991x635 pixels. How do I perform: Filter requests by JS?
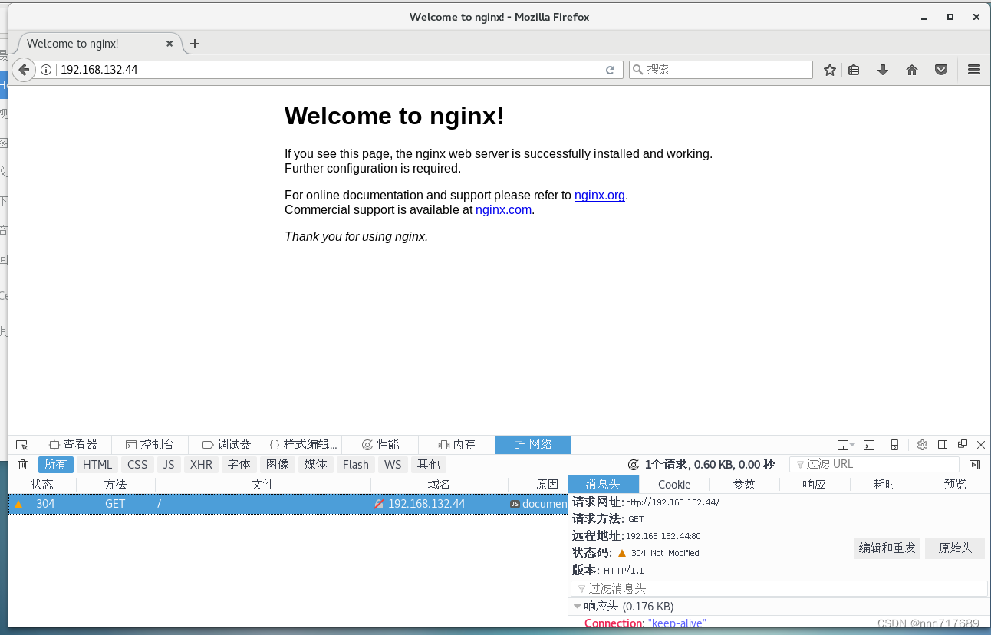coord(169,465)
